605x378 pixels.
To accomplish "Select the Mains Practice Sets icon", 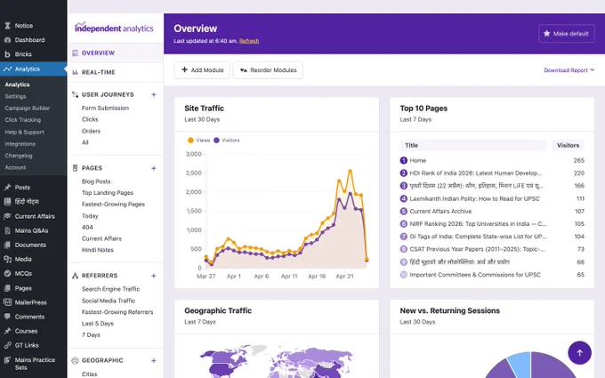I will (7, 359).
